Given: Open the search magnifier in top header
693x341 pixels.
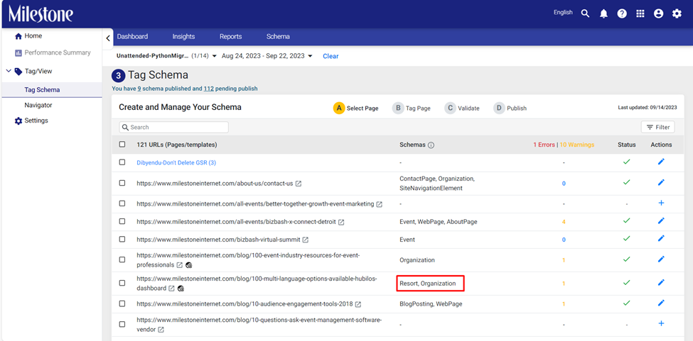Looking at the screenshot, I should point(585,13).
